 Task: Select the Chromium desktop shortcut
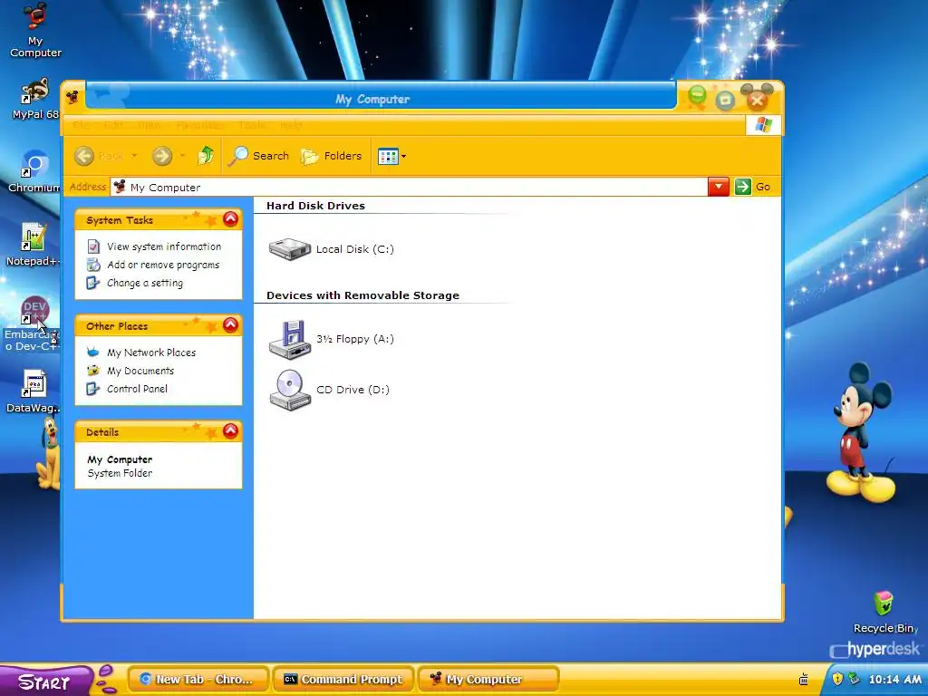[x=34, y=171]
